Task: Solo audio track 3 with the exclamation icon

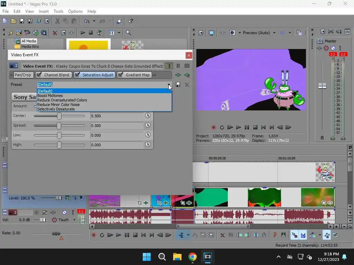Action: (73, 212)
